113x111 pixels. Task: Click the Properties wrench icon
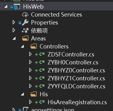point(25,22)
